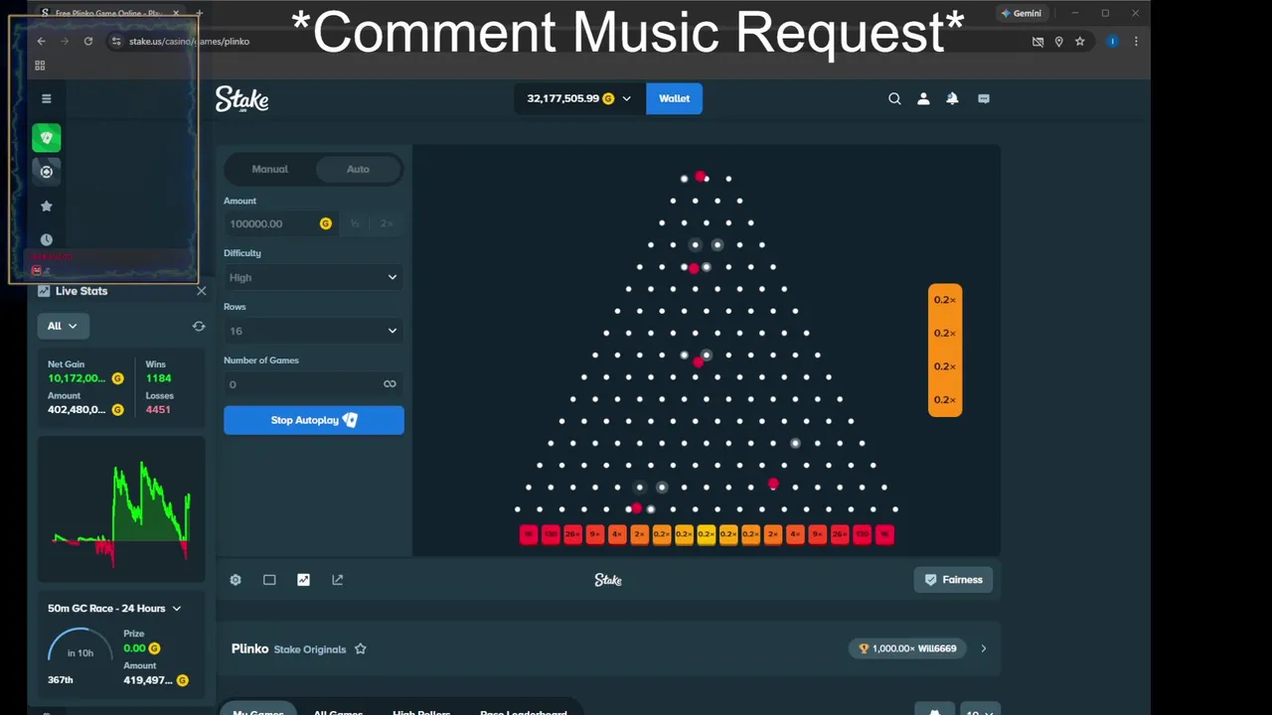1272x715 pixels.
Task: Click the Wins 1184 value
Action: coord(158,378)
